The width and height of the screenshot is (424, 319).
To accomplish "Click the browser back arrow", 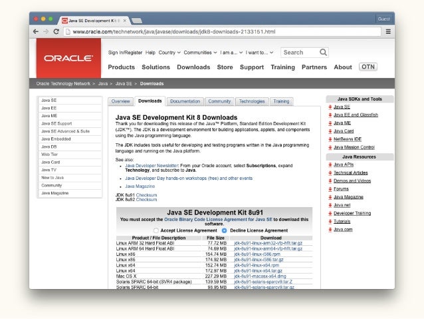I will pyautogui.click(x=36, y=32).
